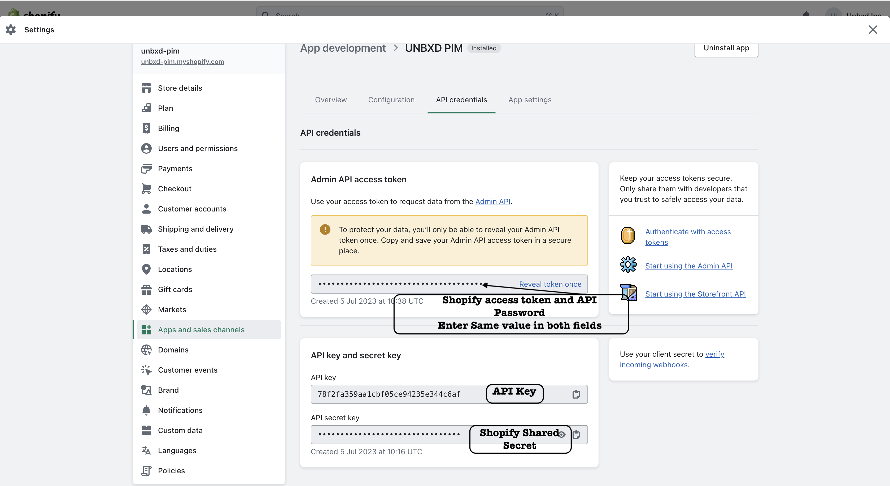
Task: Open Shipping and delivery settings
Action: click(x=209, y=229)
